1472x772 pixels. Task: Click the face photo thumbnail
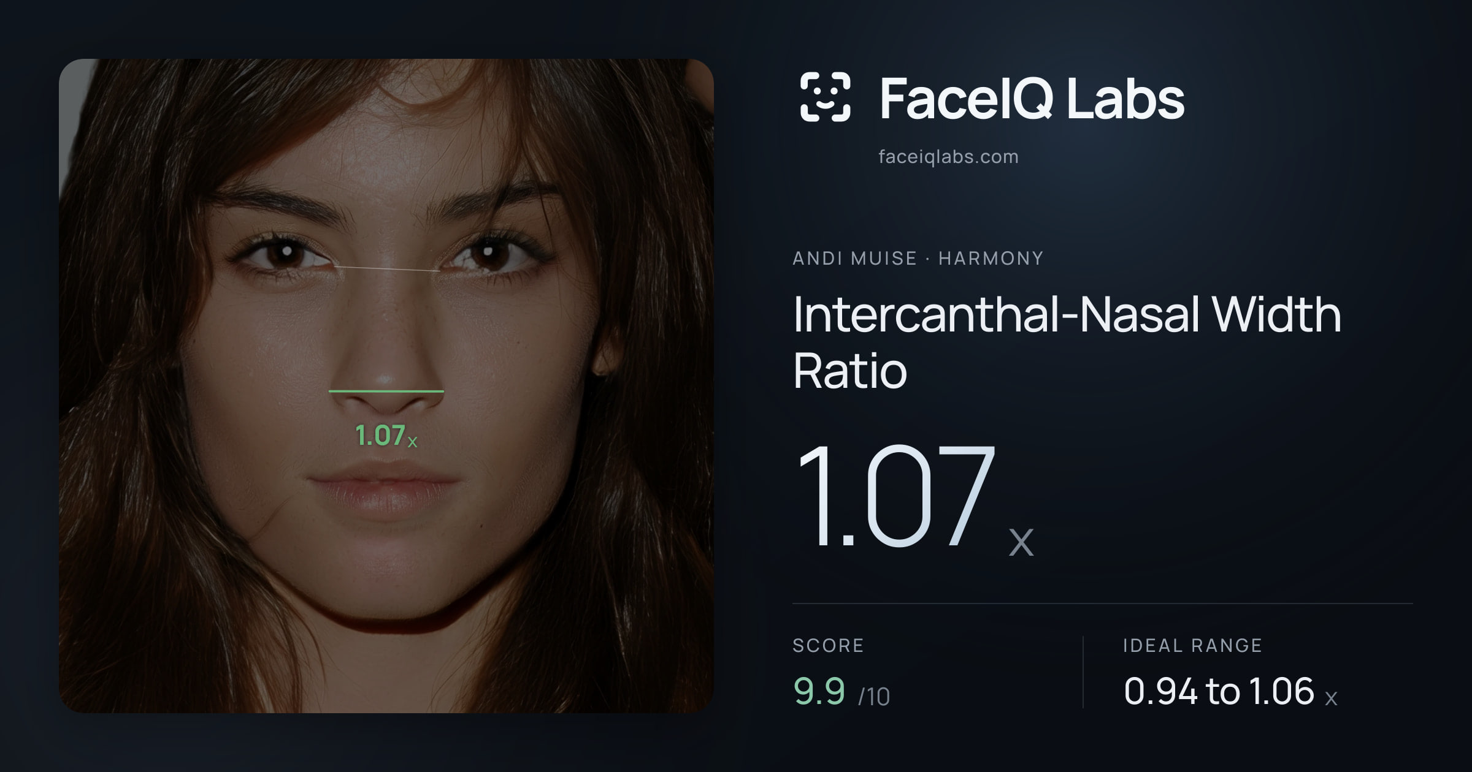(x=386, y=386)
